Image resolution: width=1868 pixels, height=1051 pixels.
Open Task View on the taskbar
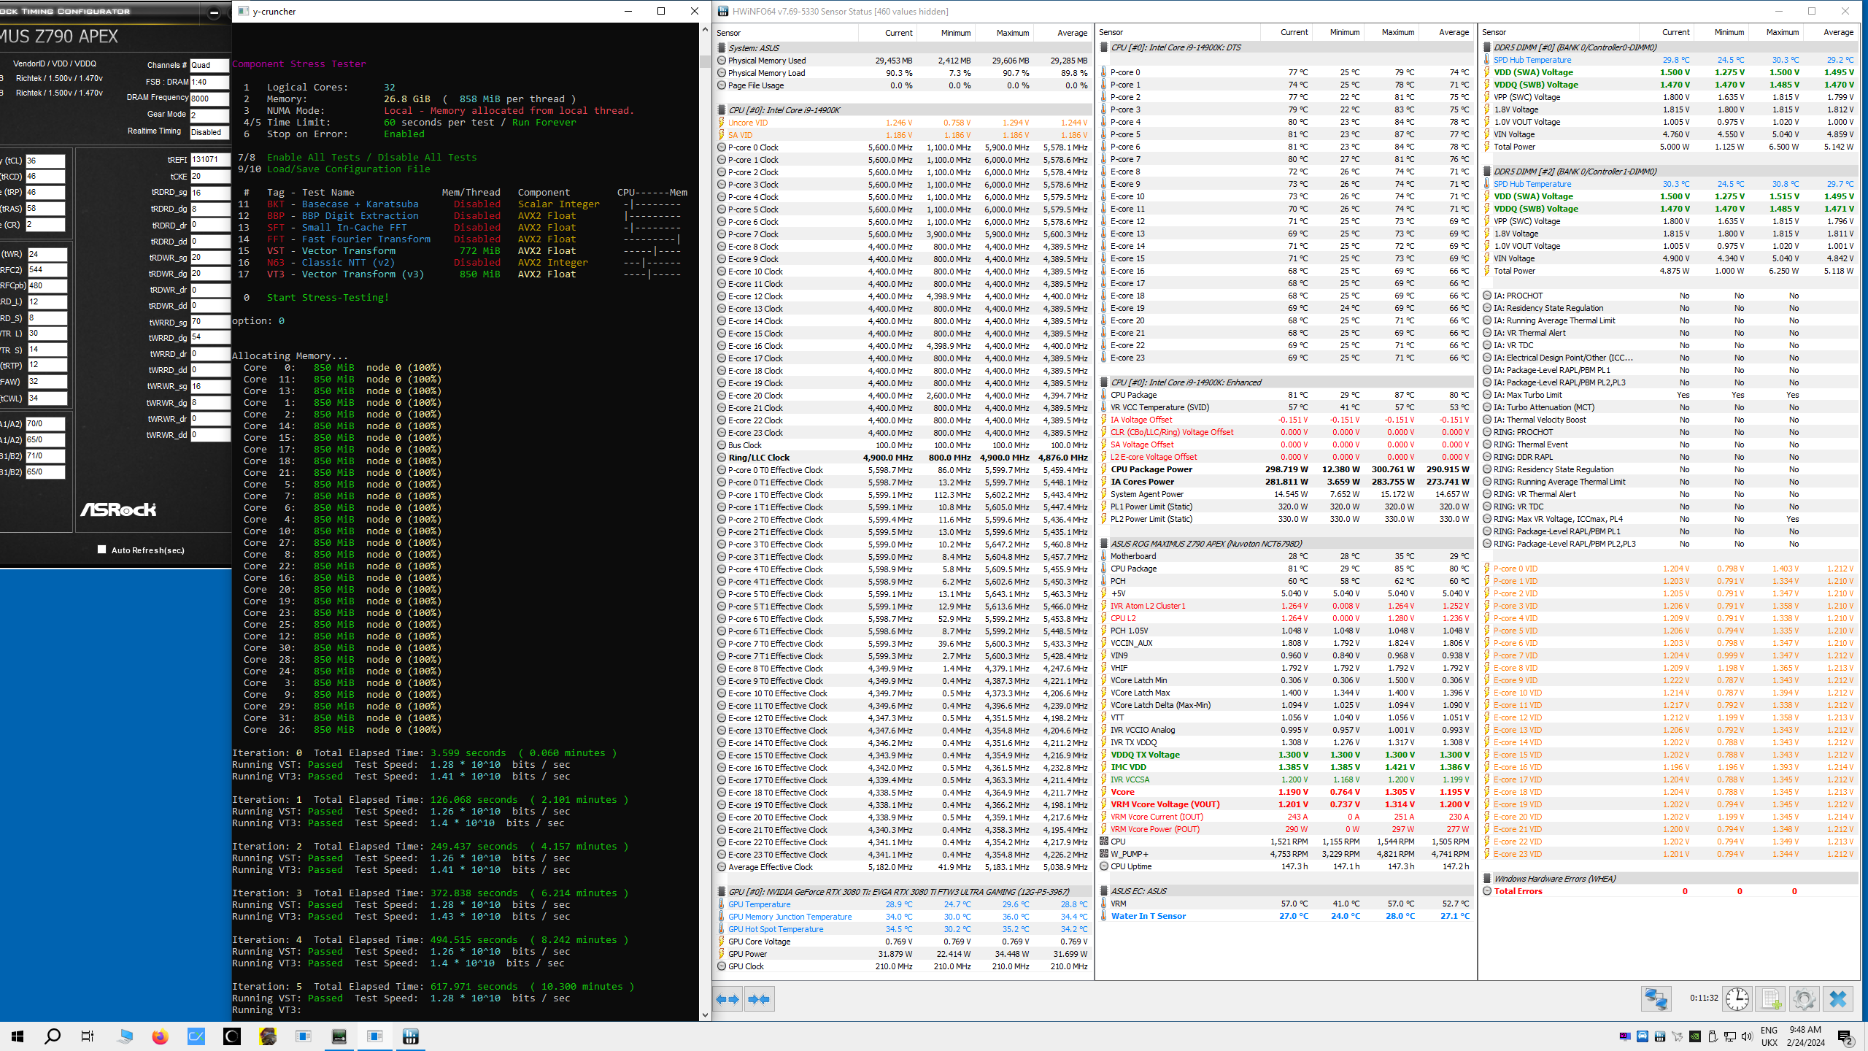(x=88, y=1036)
